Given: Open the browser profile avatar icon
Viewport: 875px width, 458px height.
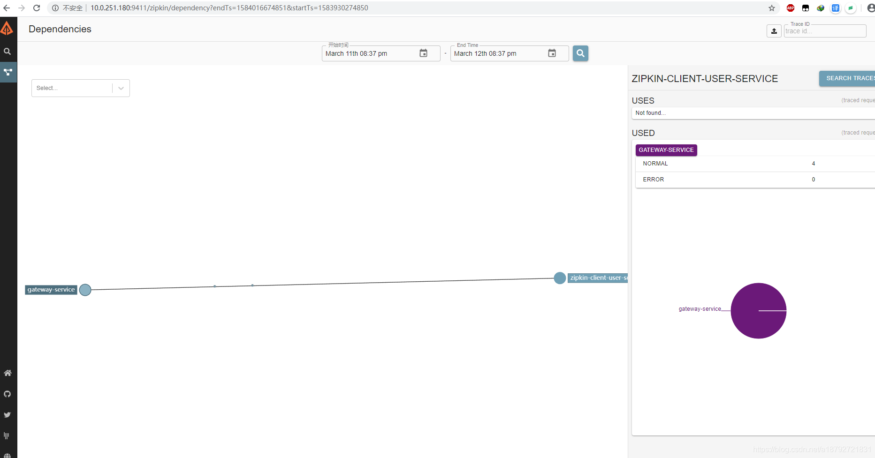Looking at the screenshot, I should tap(870, 8).
